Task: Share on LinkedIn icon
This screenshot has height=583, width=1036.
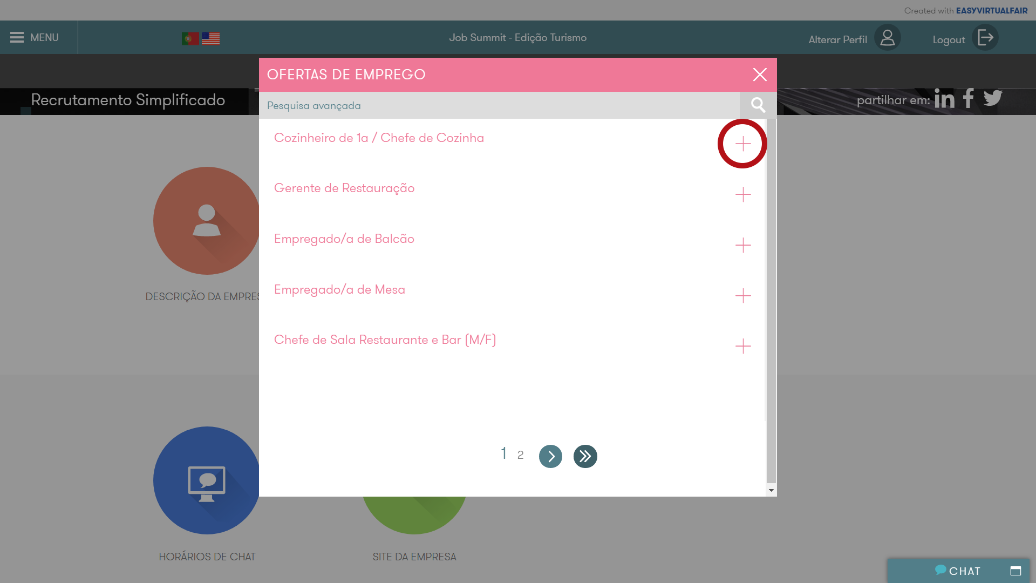Action: coord(944,99)
